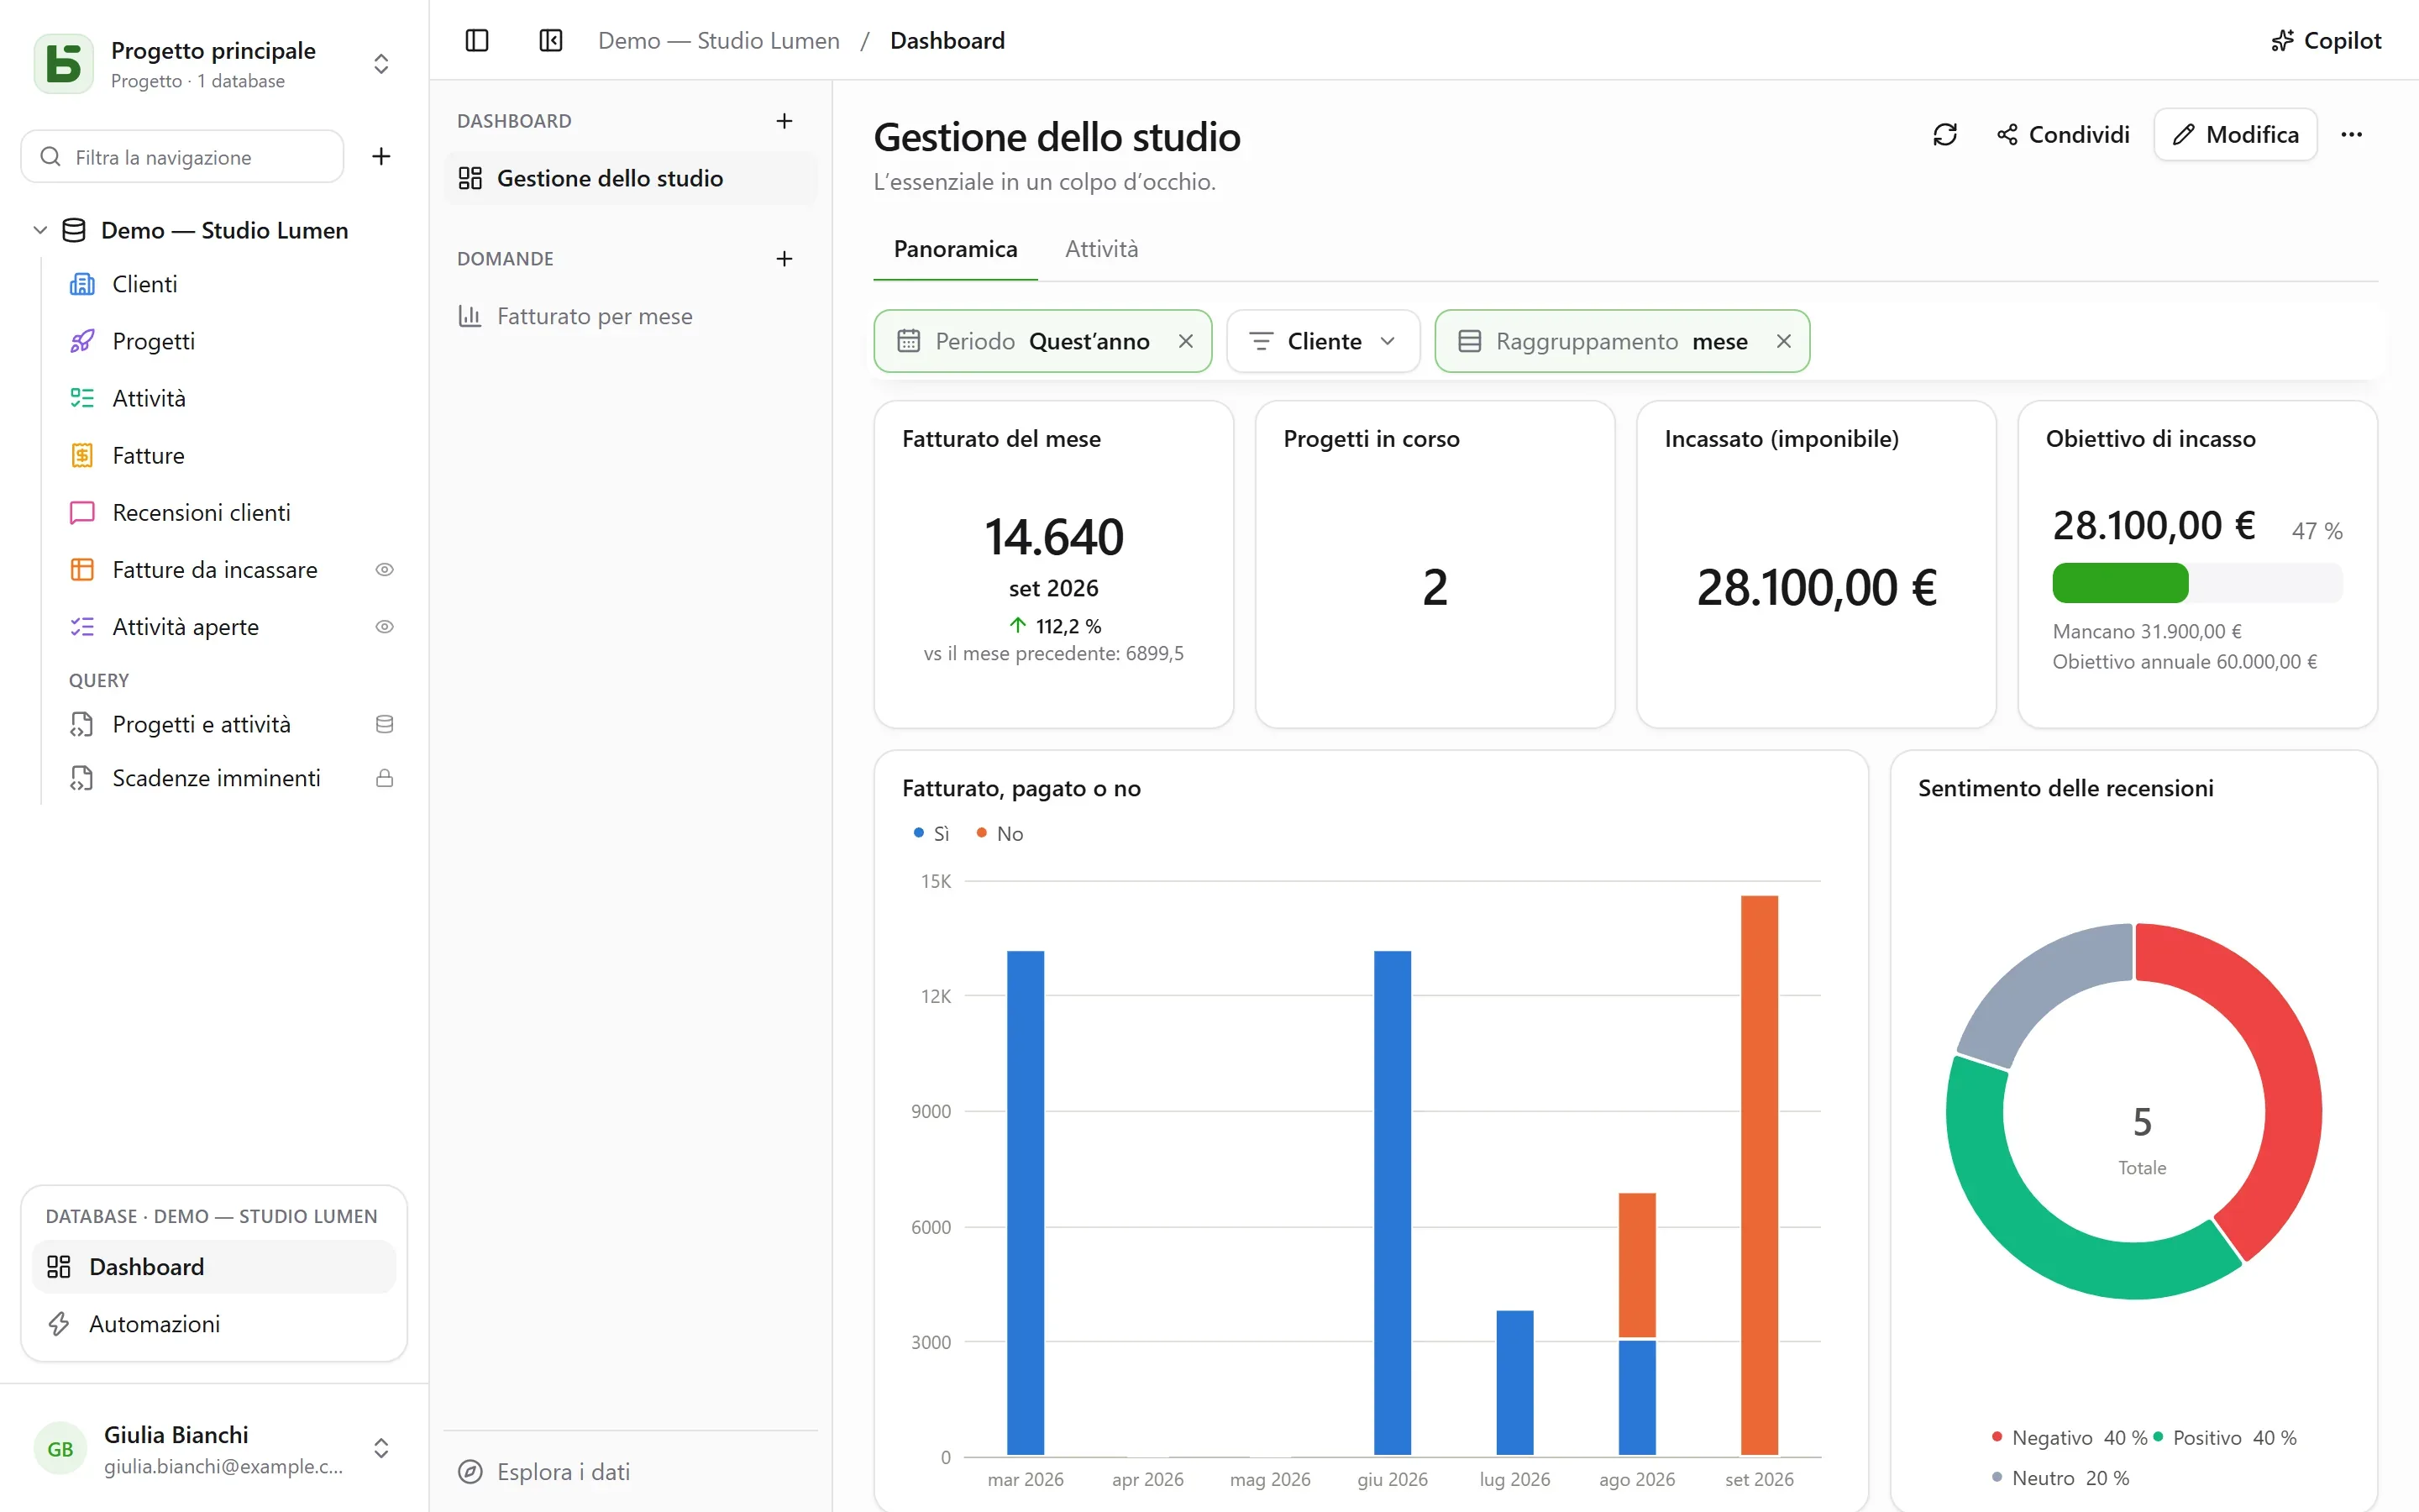Image resolution: width=2419 pixels, height=1512 pixels.
Task: Focus the Filtra la navigazione field
Action: pyautogui.click(x=182, y=156)
